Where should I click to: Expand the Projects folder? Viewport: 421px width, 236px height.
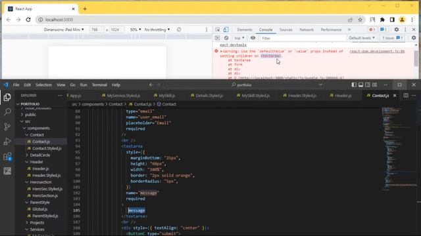point(37,222)
